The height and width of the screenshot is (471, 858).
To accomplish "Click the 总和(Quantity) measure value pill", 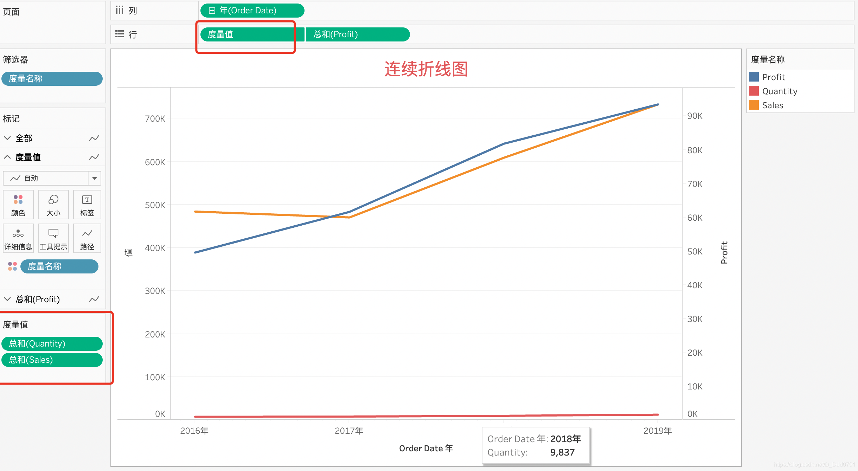I will click(52, 343).
